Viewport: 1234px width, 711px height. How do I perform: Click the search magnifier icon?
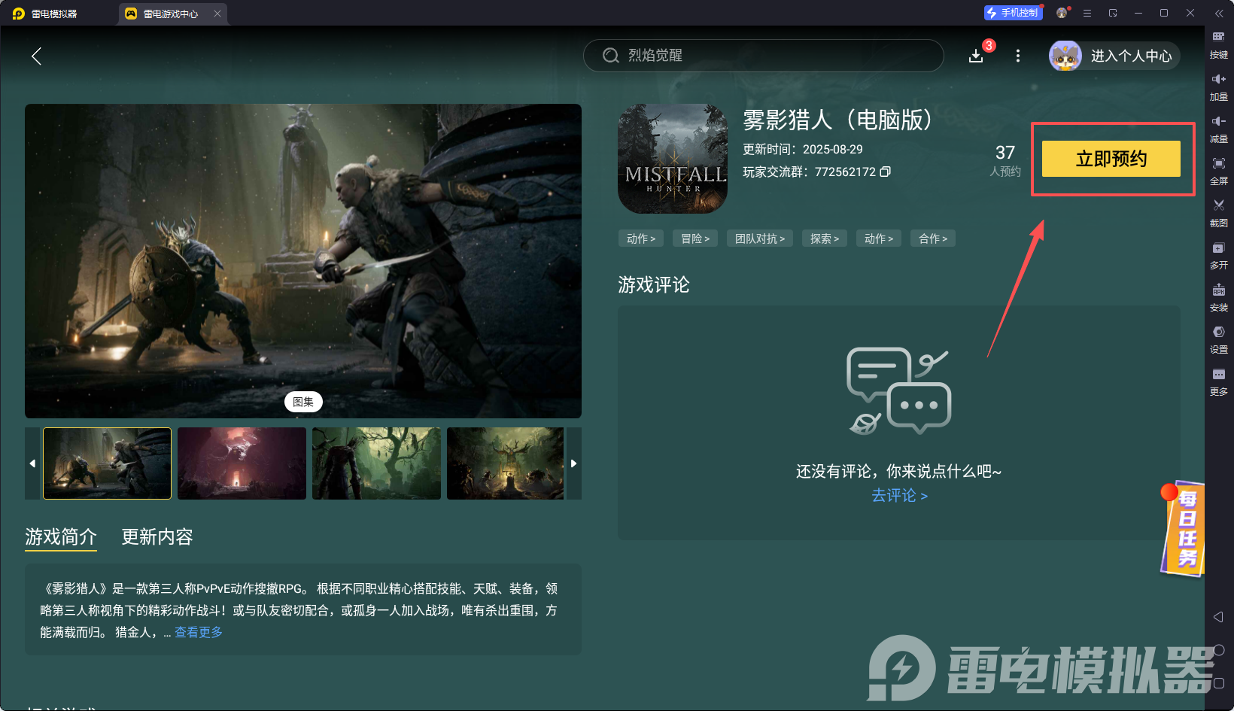point(611,56)
